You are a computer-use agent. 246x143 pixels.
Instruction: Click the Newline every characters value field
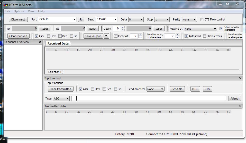coord(170,36)
